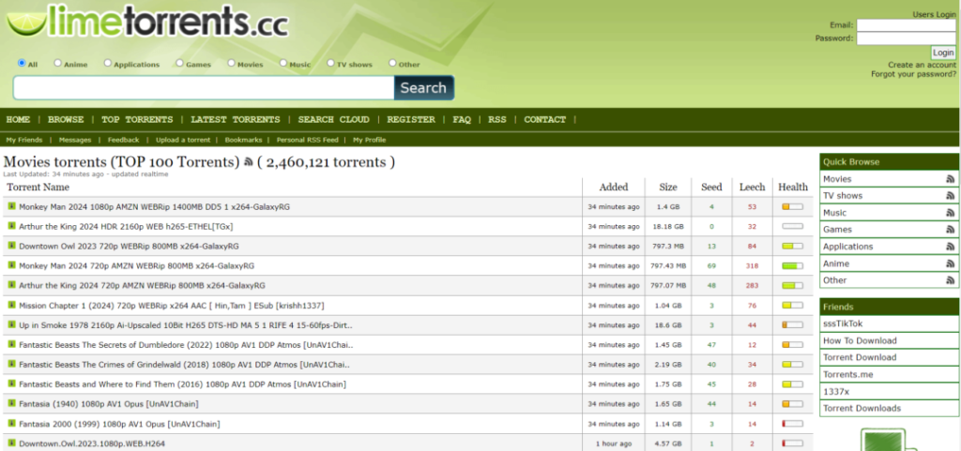
Task: Open the sssTikTok friend link
Action: click(x=843, y=323)
